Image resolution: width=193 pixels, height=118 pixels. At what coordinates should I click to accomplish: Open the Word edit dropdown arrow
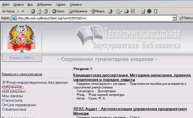click(138, 11)
